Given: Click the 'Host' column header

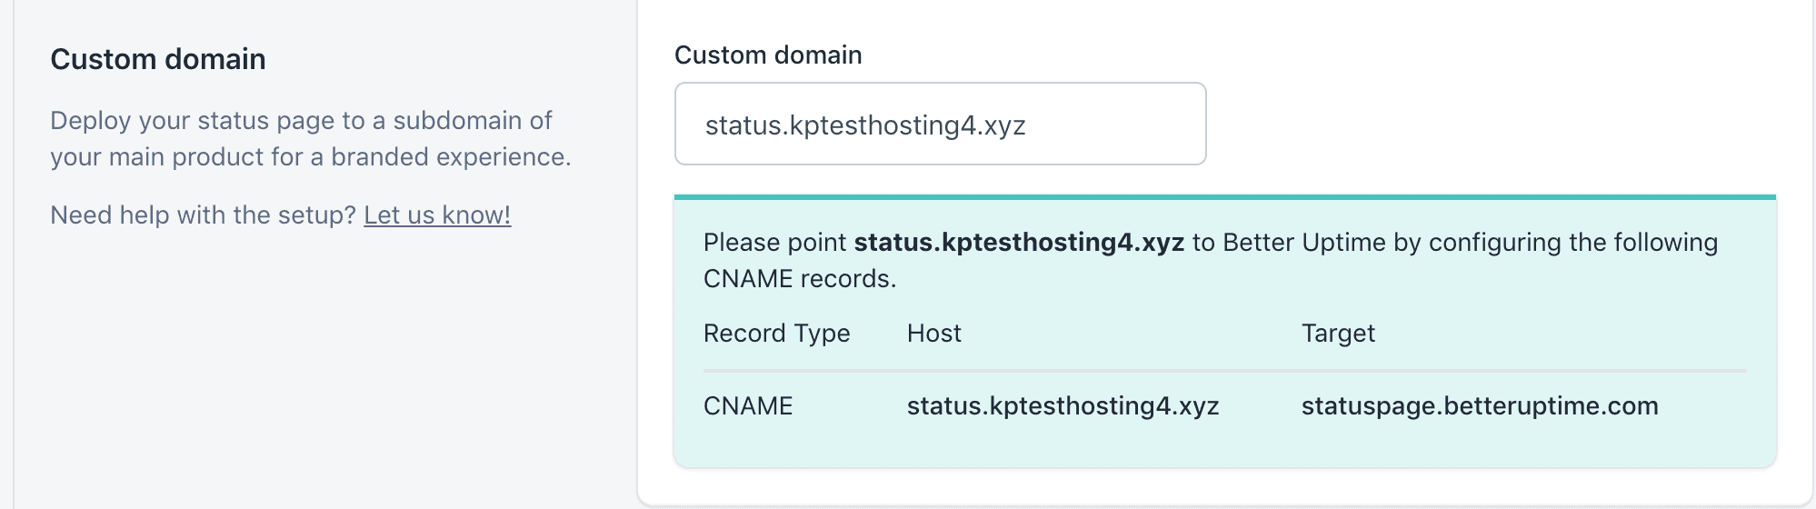Looking at the screenshot, I should (x=933, y=334).
